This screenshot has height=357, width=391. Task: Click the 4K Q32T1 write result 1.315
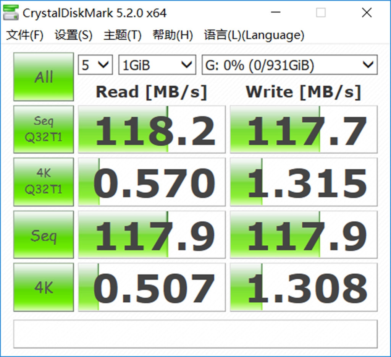tap(304, 182)
